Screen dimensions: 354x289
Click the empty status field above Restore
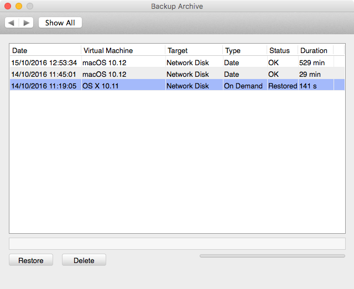coord(177,244)
